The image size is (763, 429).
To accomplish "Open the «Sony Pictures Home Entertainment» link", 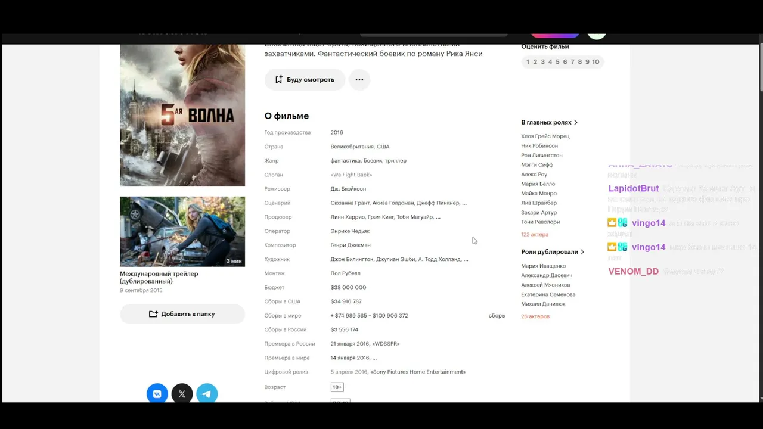I will 418,372.
